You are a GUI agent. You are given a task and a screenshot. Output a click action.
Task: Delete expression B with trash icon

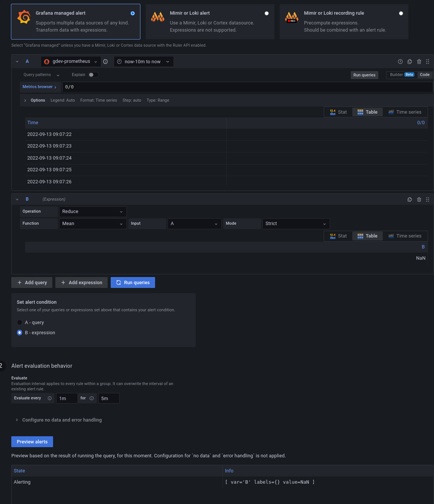pos(419,199)
